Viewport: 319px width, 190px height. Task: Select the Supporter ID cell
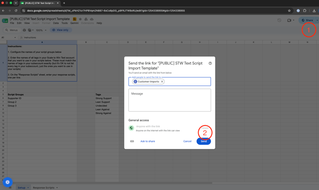[x=42, y=98]
